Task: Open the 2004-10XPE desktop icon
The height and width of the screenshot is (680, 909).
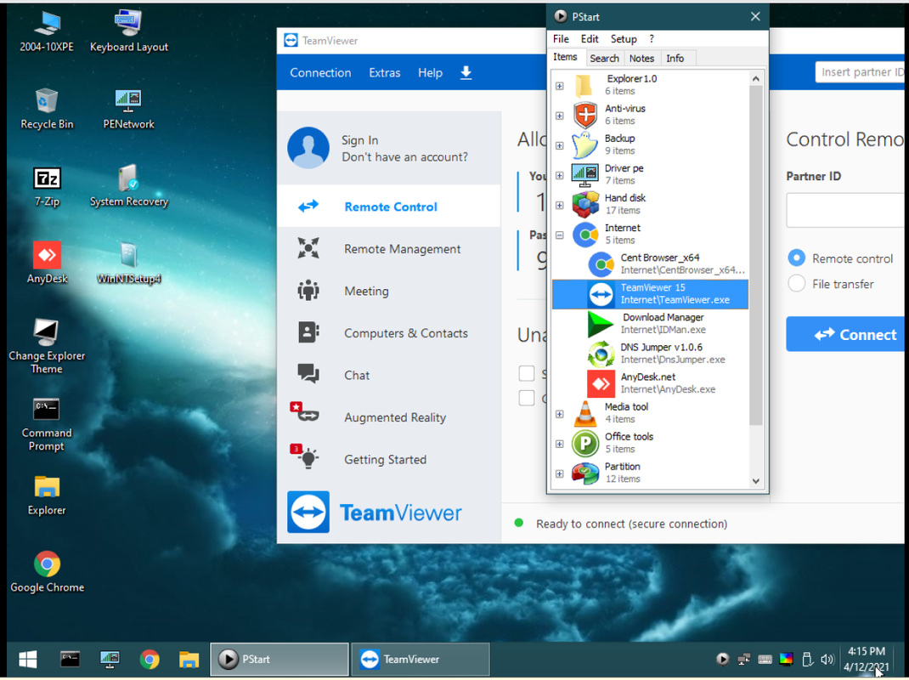Action: pyautogui.click(x=47, y=32)
